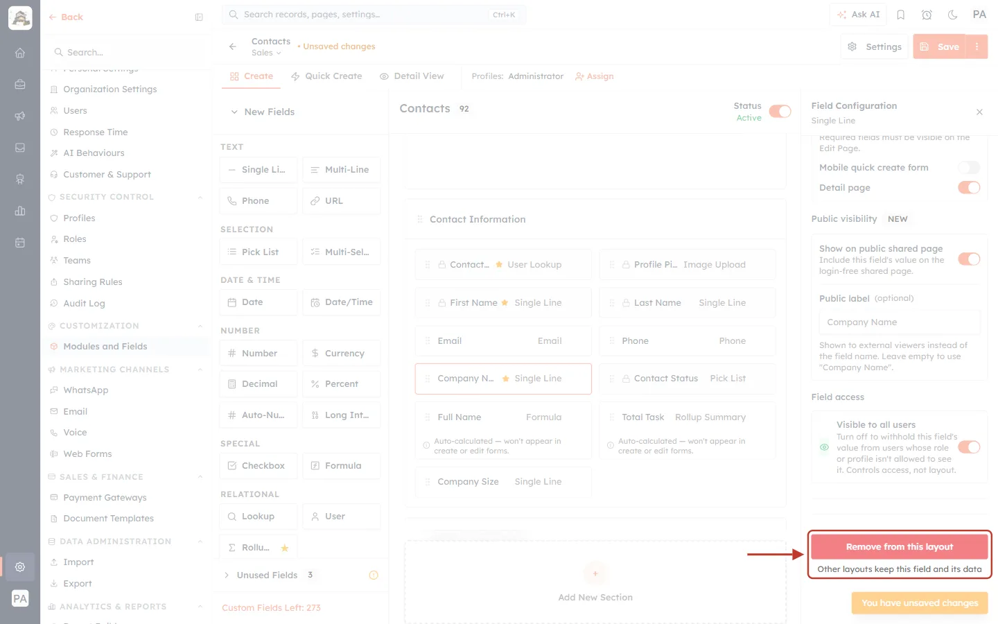Click the Public label input field
The height and width of the screenshot is (624, 998).
pos(900,322)
